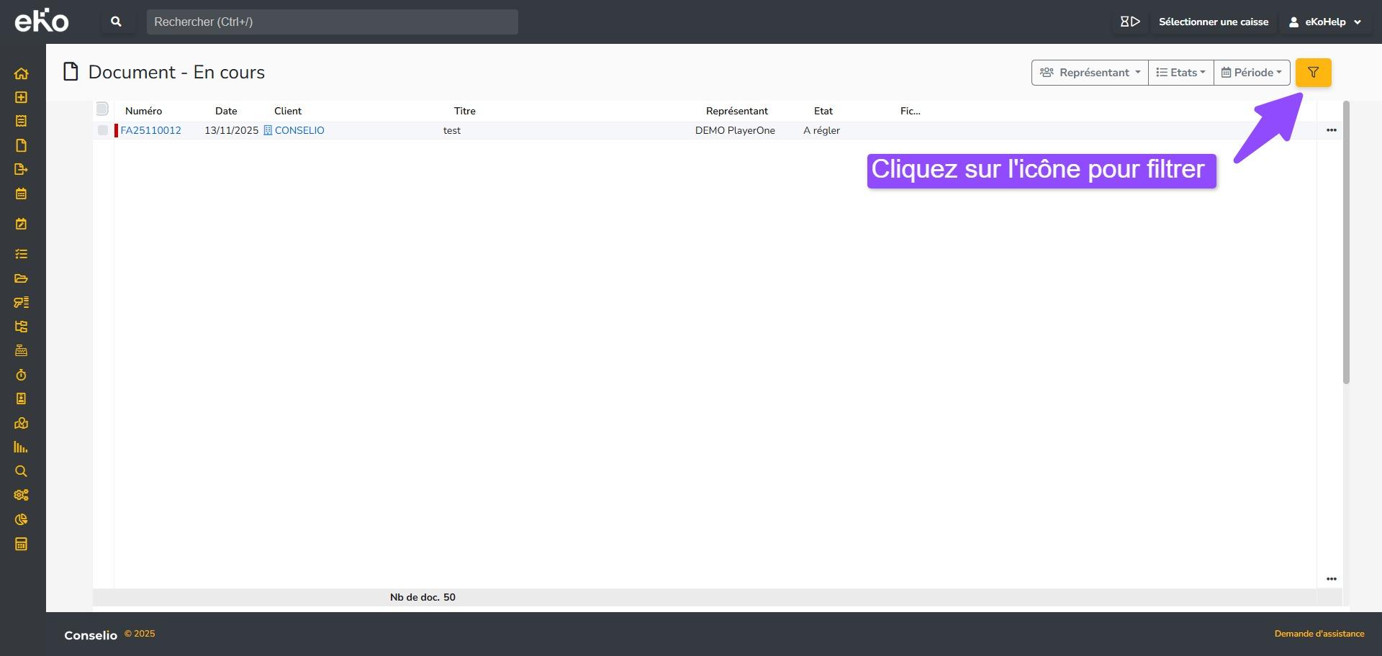The width and height of the screenshot is (1382, 656).
Task: Click the barcode scan icon in header
Action: tap(1129, 22)
